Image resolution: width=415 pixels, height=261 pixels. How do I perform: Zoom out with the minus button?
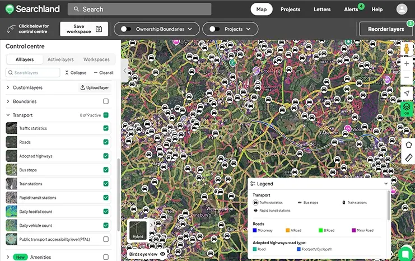(407, 77)
